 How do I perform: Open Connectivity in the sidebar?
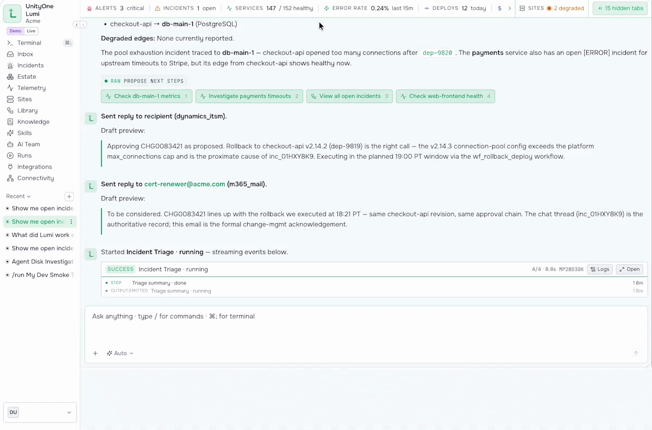(x=35, y=178)
